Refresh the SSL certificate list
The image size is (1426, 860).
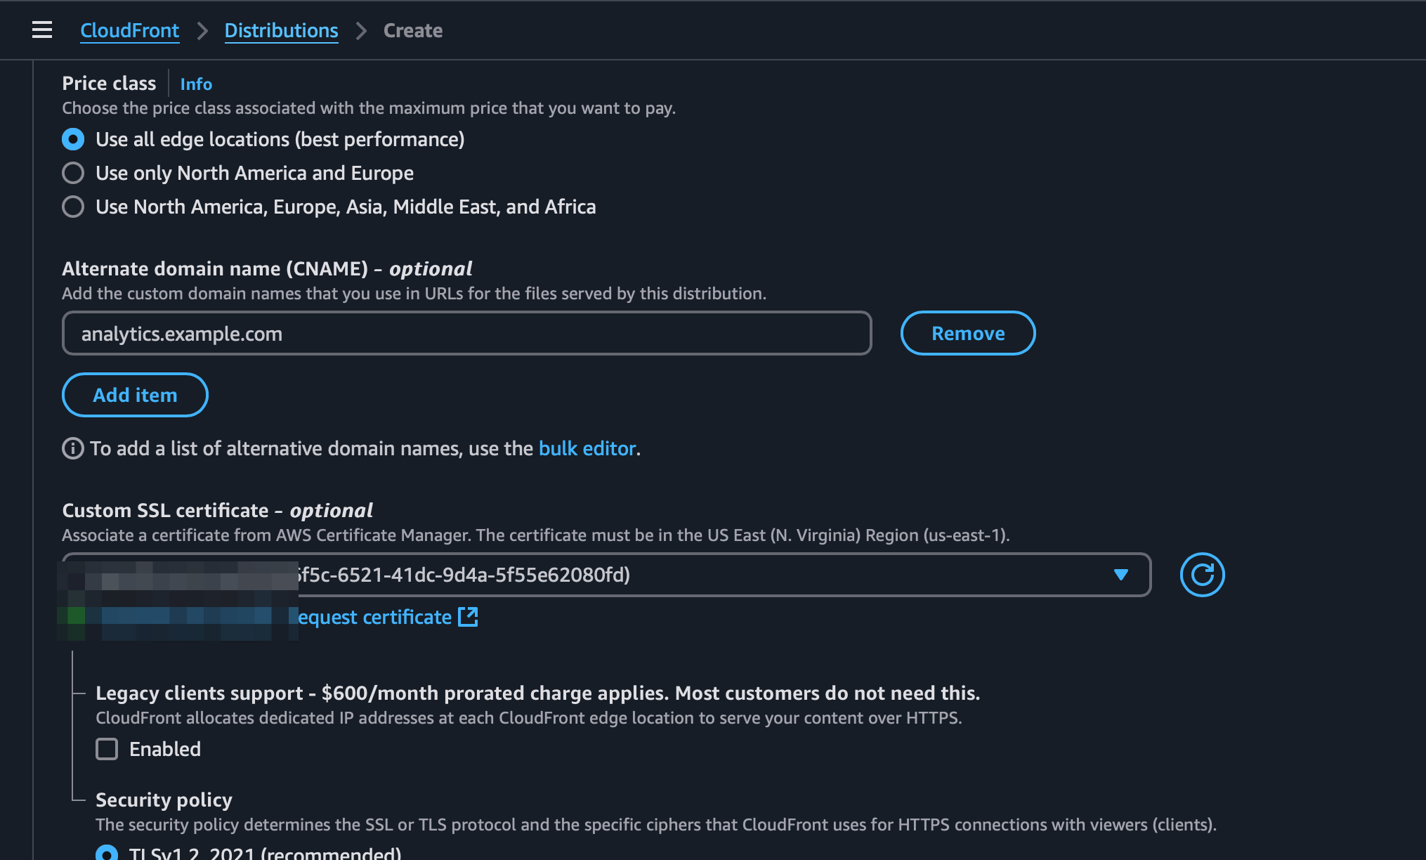tap(1202, 575)
